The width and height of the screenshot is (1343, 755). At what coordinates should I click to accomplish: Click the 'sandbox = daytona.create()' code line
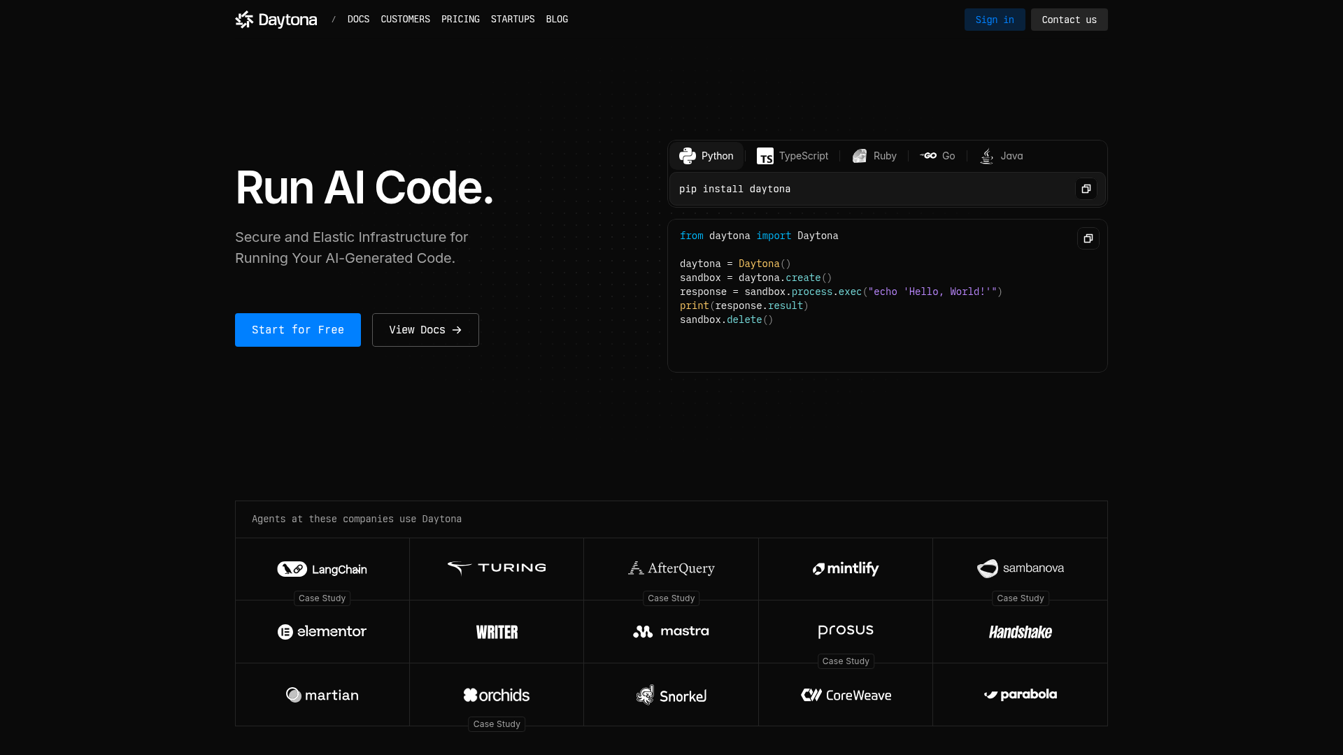(x=755, y=278)
